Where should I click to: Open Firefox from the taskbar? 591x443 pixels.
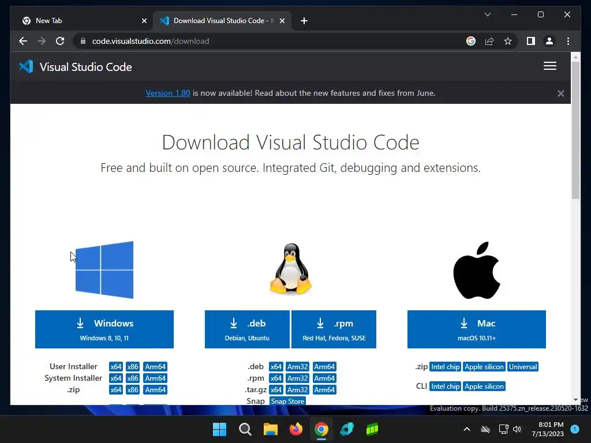tap(296, 429)
